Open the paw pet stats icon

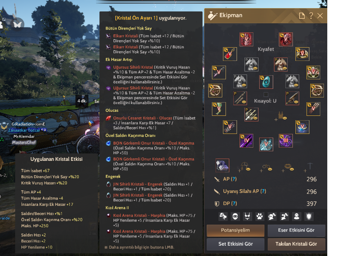tap(260, 217)
